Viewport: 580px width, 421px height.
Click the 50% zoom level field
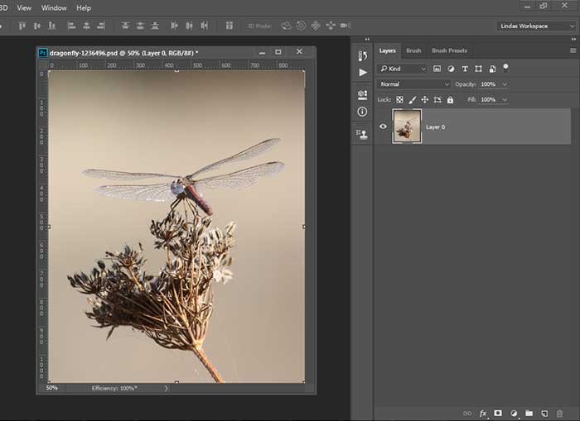tap(51, 388)
